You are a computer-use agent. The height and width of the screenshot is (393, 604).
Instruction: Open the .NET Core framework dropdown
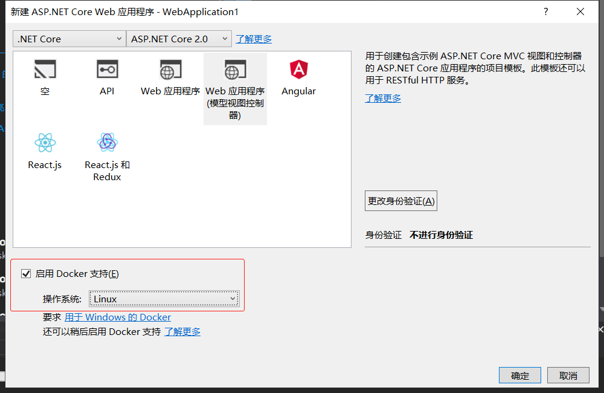[x=69, y=39]
